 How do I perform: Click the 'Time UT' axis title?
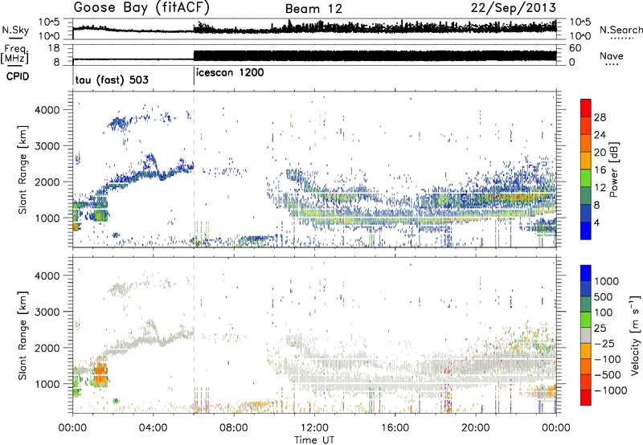(x=314, y=440)
